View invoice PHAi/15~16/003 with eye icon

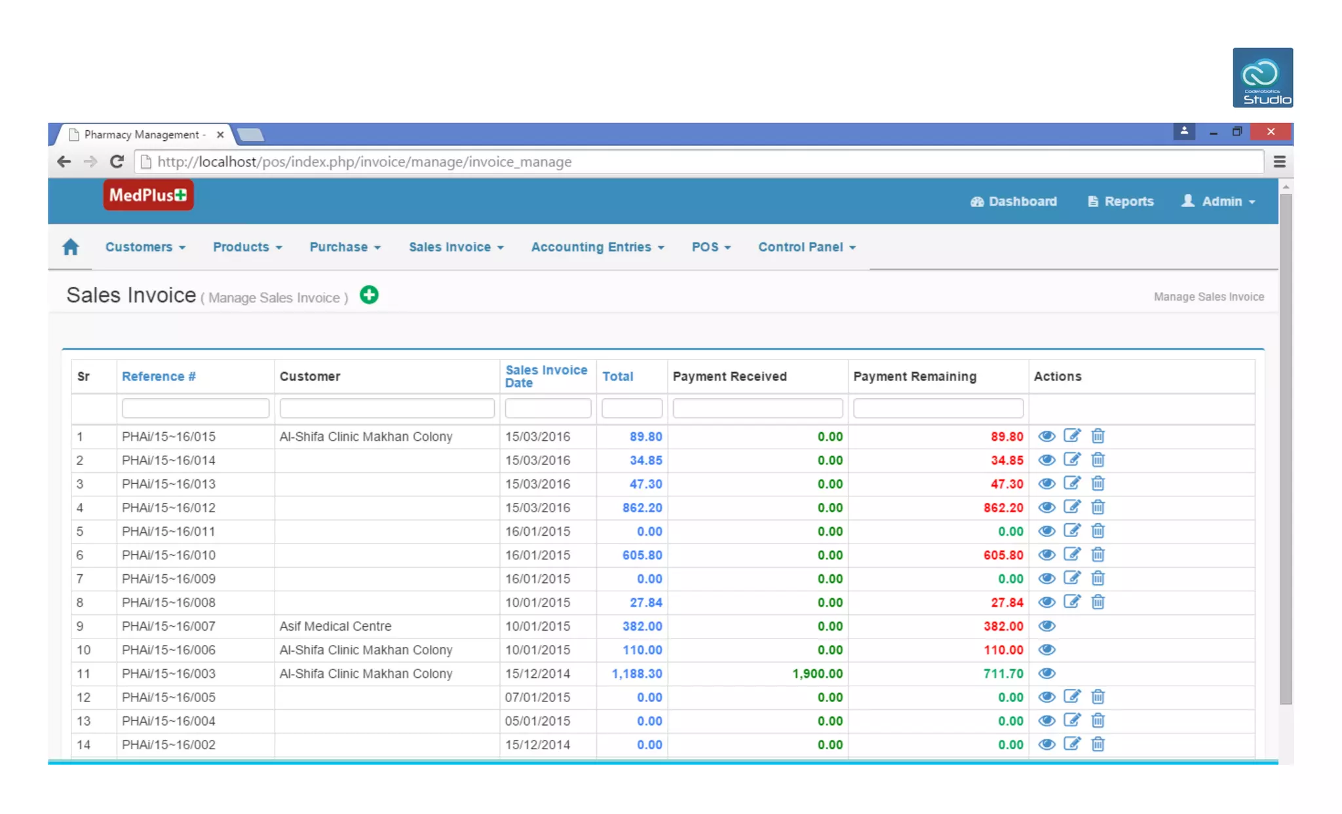[1046, 673]
